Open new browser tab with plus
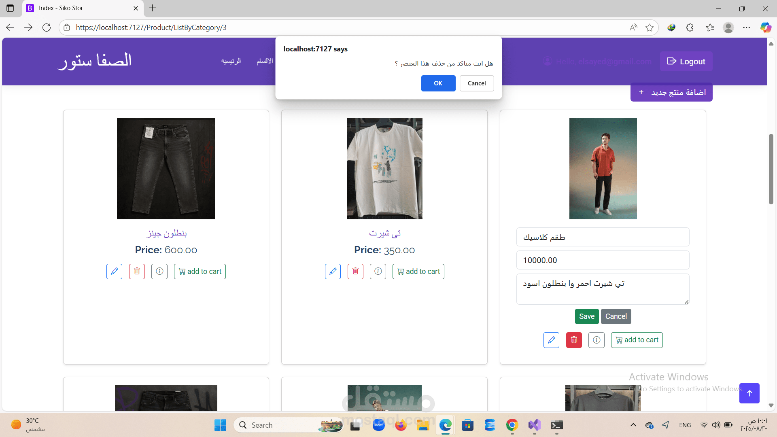Screen dimensions: 777x437 pos(153,8)
